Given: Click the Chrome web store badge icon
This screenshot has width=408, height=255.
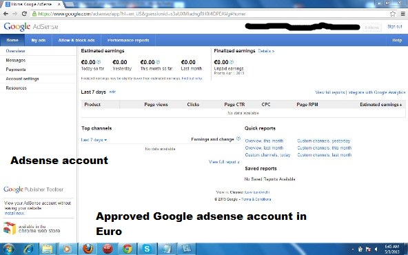Looking at the screenshot, I should pos(10,228).
